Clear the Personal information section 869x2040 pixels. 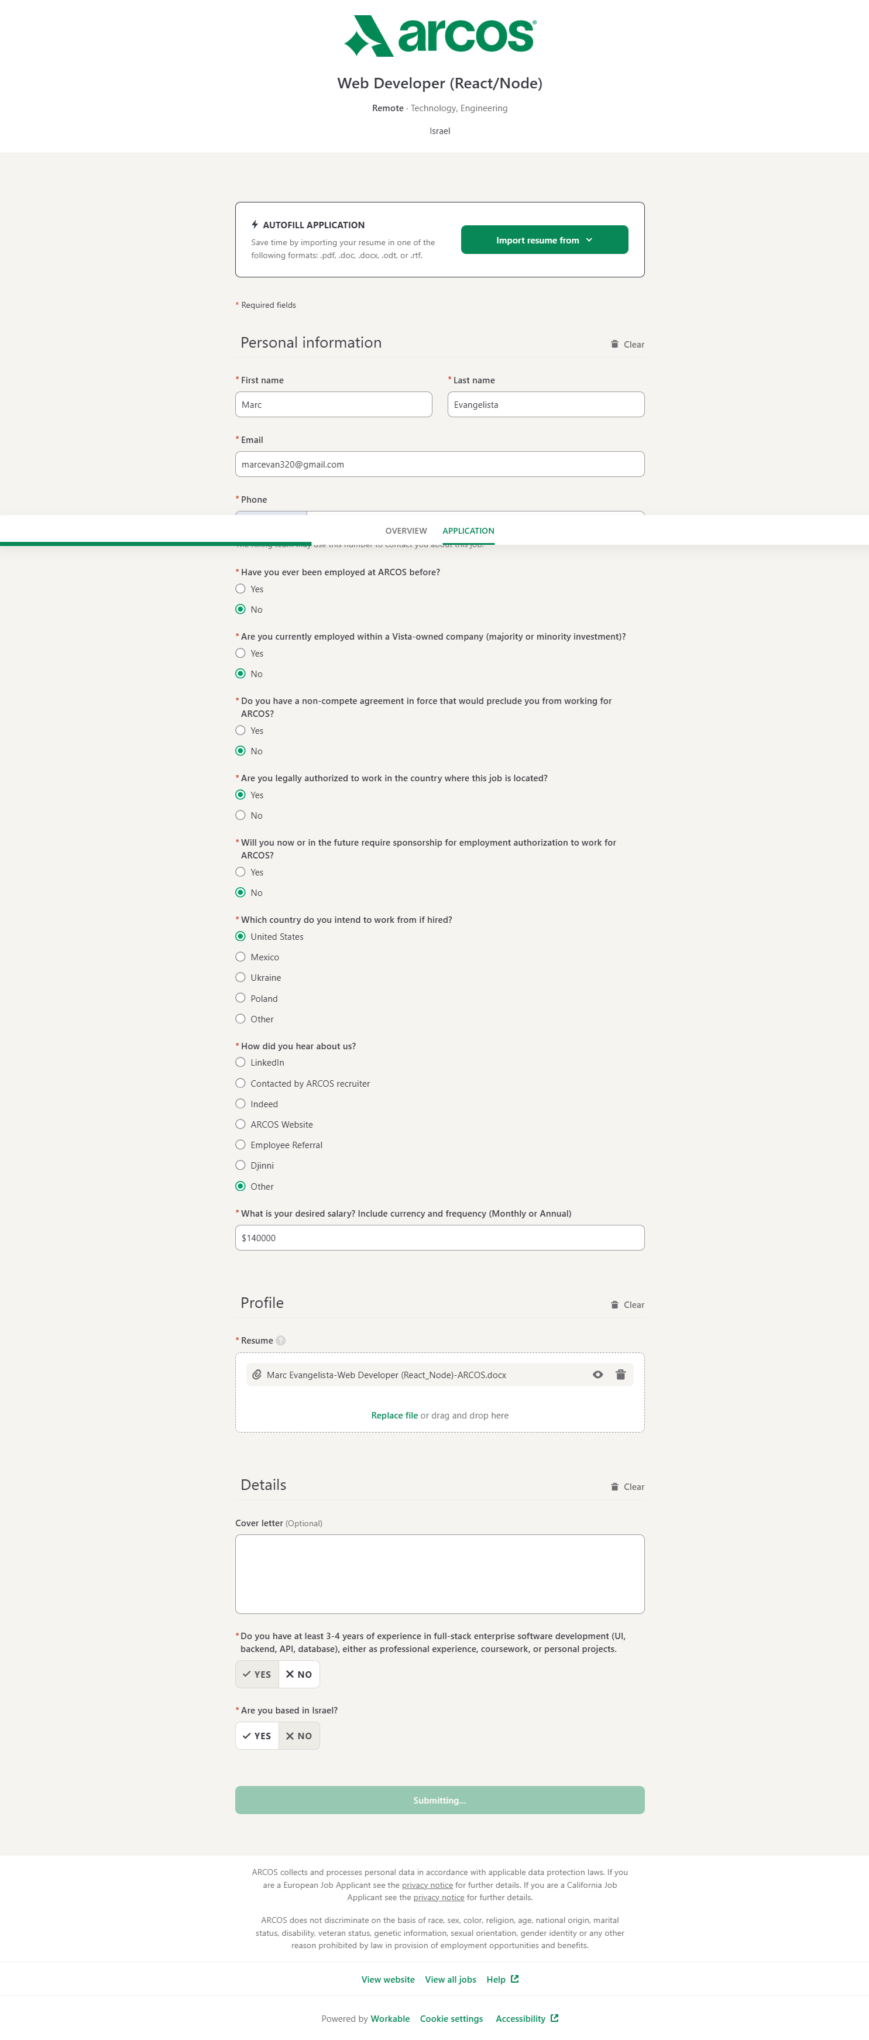[627, 345]
